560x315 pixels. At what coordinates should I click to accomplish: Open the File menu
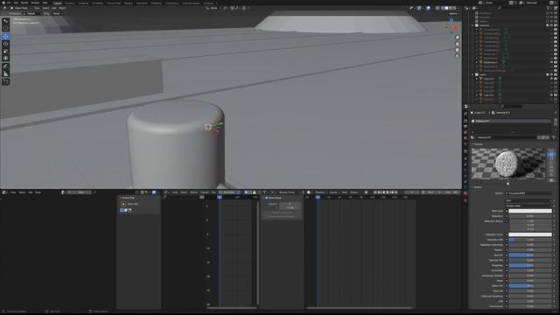[9, 3]
